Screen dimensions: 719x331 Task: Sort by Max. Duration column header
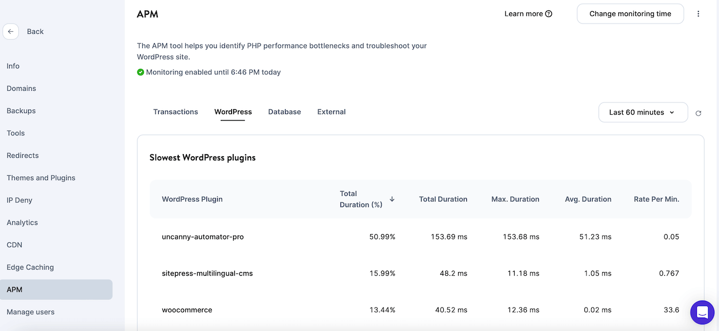coord(515,199)
